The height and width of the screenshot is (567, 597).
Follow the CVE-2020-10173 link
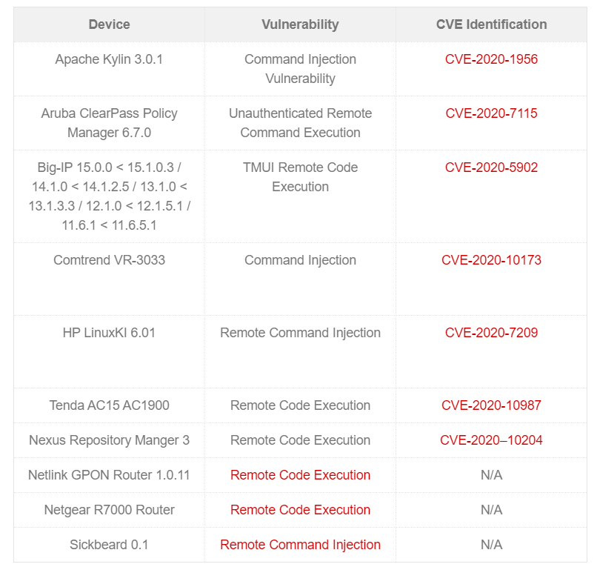(x=491, y=260)
